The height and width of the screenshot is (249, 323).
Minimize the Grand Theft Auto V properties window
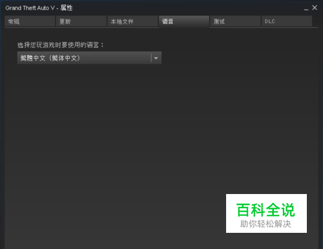click(306, 8)
